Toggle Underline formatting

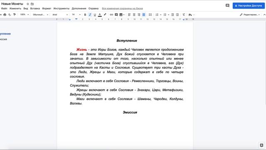pyautogui.click(x=95, y=15)
